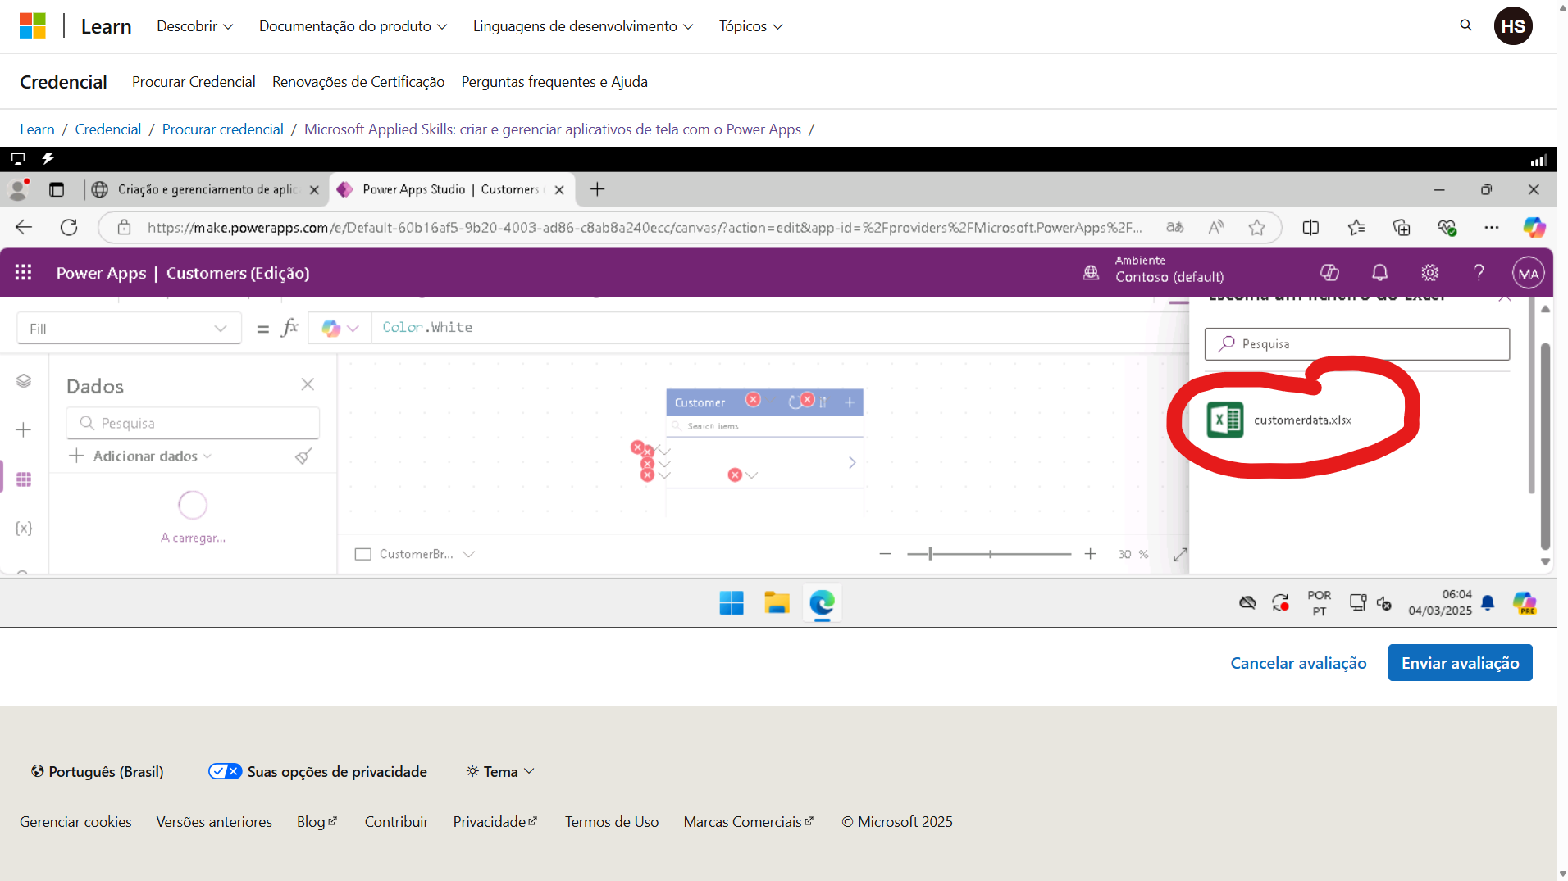Click the Edge address bar URL

click(645, 228)
